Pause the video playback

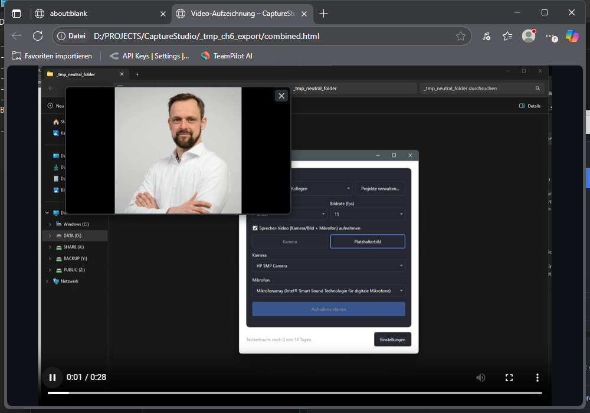click(x=53, y=377)
